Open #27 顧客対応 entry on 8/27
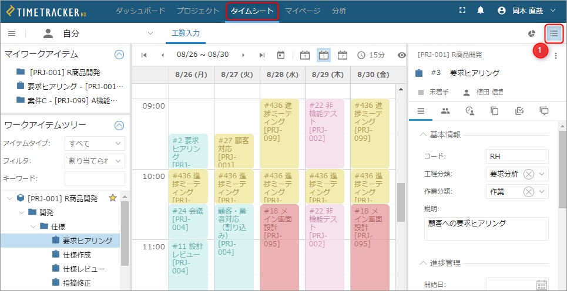The width and height of the screenshot is (567, 291). tap(234, 151)
